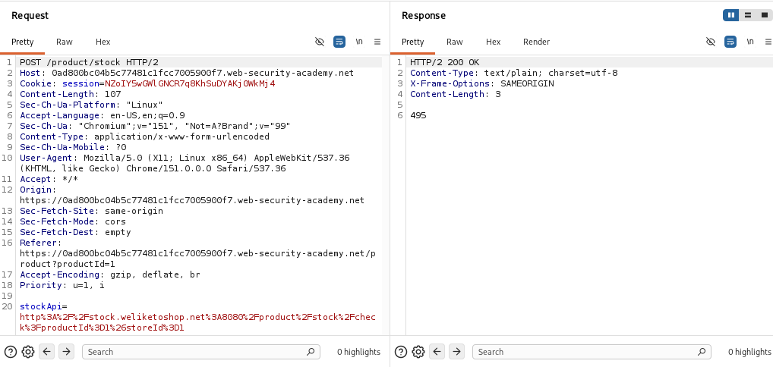Go to next match in Response search
This screenshot has width=773, height=367.
click(x=456, y=352)
